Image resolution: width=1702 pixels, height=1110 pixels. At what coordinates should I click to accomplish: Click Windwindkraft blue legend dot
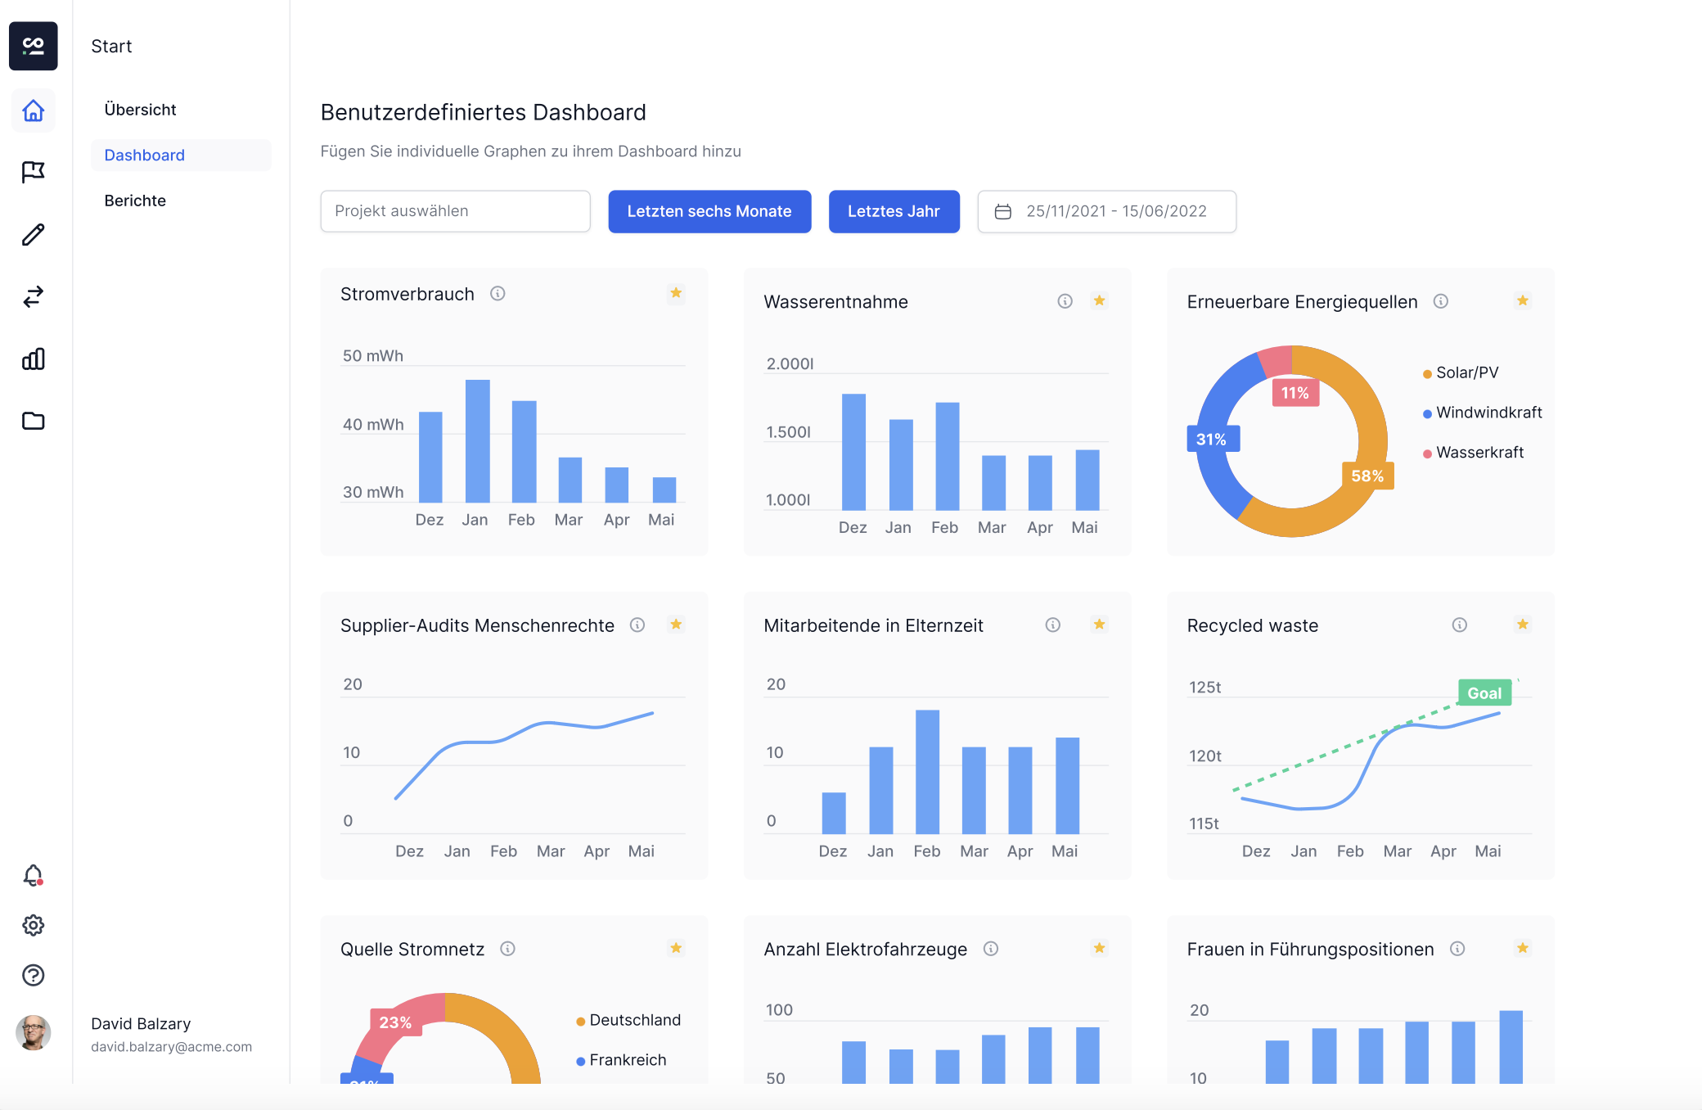[x=1427, y=413]
